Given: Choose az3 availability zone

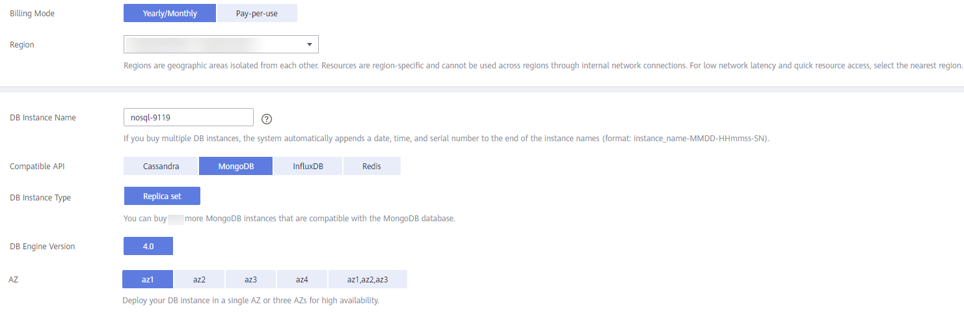Looking at the screenshot, I should pos(250,279).
